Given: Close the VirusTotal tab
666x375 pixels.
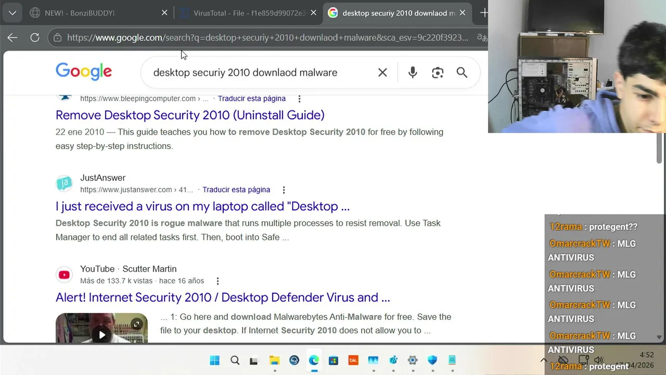Looking at the screenshot, I should (313, 13).
